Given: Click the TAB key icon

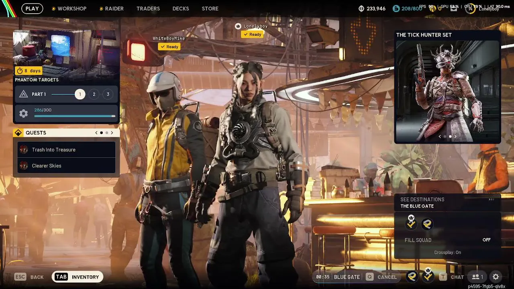Looking at the screenshot, I should coord(61,277).
